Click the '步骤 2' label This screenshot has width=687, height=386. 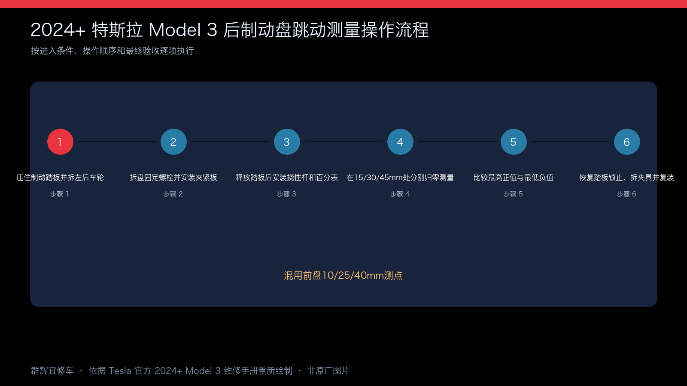173,194
